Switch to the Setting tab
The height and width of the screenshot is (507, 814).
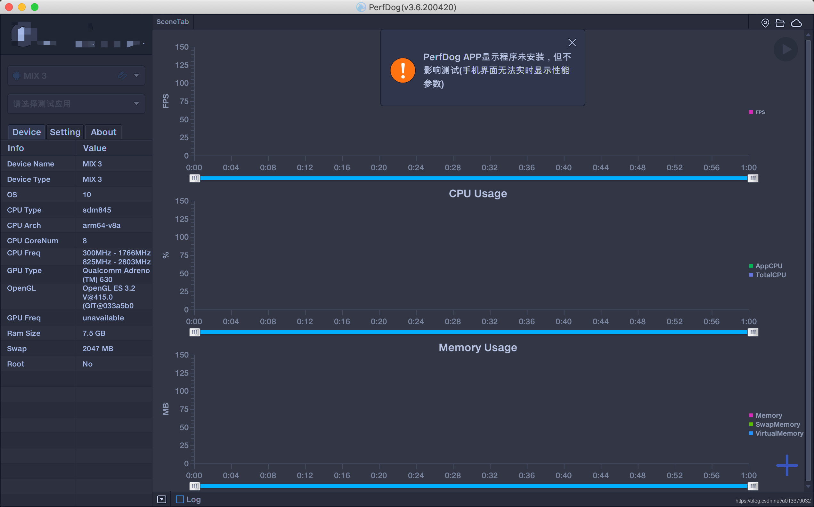[65, 132]
